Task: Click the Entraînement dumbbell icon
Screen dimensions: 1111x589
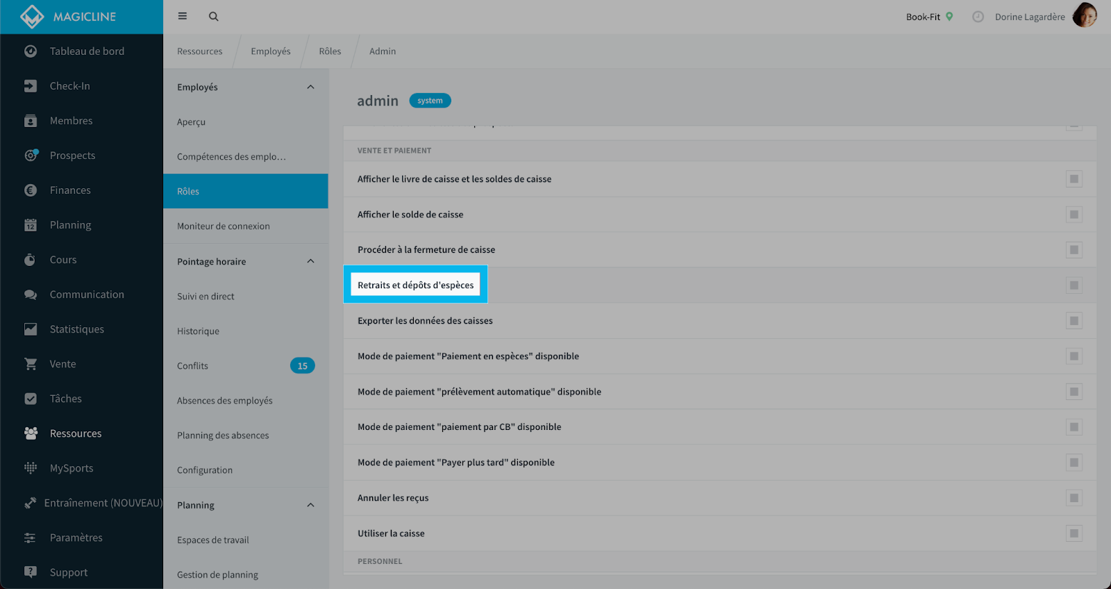Action: tap(31, 503)
